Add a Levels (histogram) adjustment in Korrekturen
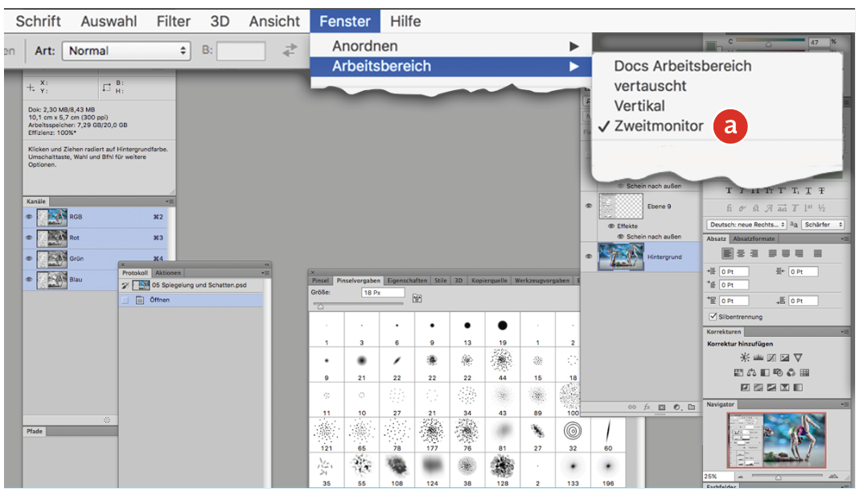The width and height of the screenshot is (859, 492). click(x=758, y=358)
